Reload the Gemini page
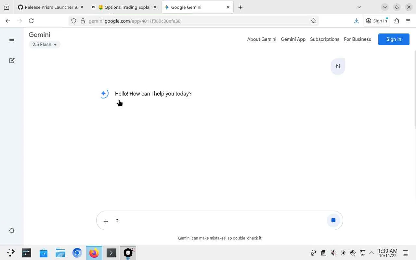This screenshot has width=416, height=260. pyautogui.click(x=31, y=21)
